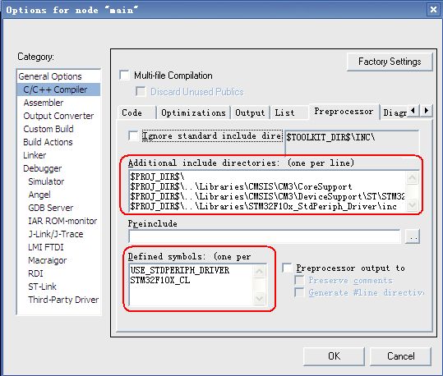The width and height of the screenshot is (443, 376).
Task: Switch to the Optimizations tab
Action: coord(193,112)
